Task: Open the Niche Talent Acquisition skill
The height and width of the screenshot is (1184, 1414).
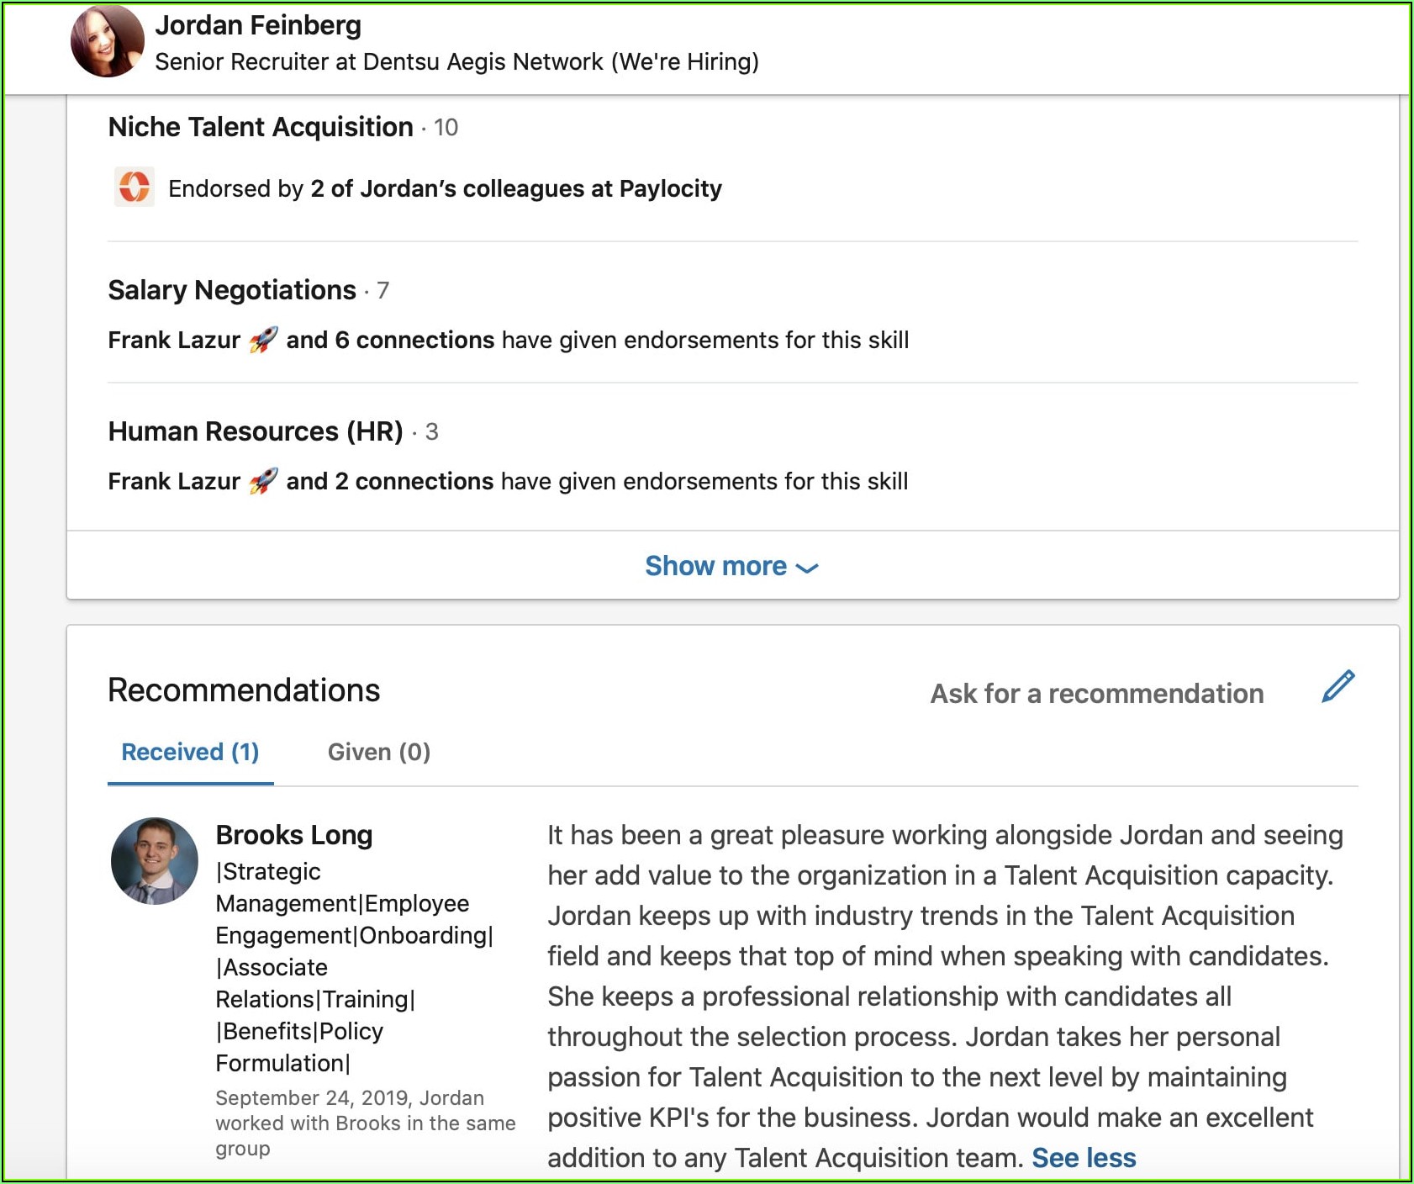Action: pyautogui.click(x=261, y=127)
